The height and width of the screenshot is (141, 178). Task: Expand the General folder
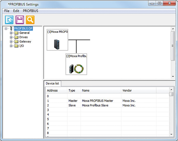[x=11, y=33]
